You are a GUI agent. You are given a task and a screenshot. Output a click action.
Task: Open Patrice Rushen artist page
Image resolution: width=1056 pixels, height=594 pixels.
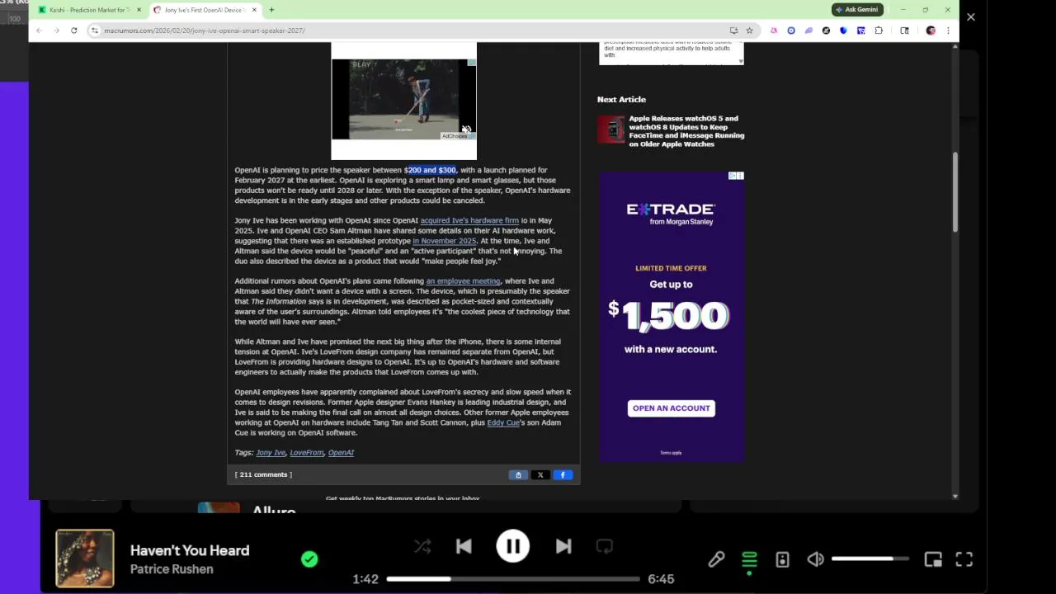172,569
